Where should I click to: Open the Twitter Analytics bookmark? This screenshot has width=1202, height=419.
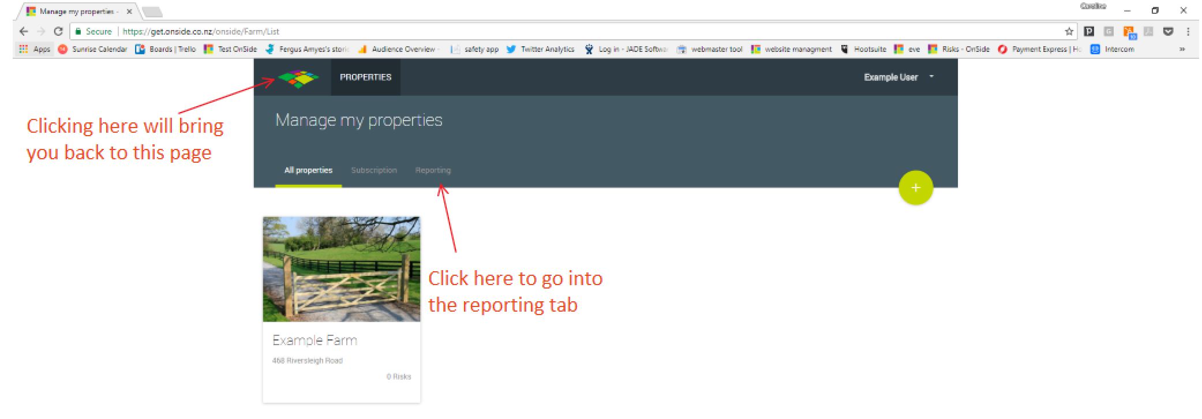[541, 50]
